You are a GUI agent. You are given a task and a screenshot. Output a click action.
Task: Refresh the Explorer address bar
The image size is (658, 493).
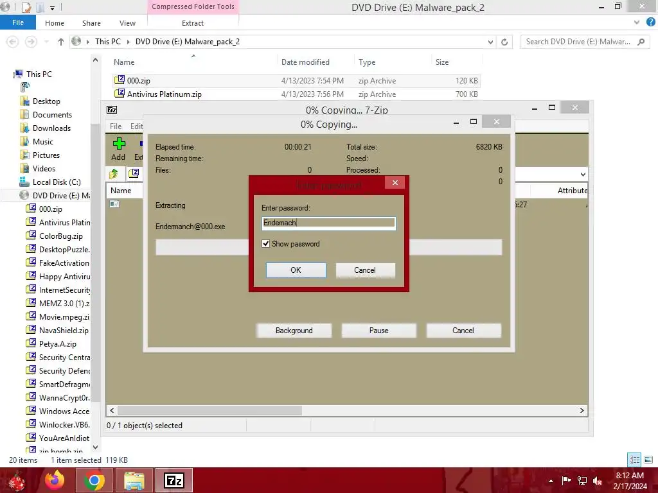coord(504,42)
